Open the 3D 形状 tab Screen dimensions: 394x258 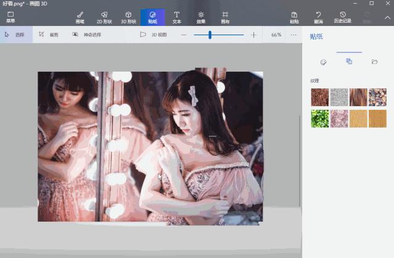tap(128, 17)
